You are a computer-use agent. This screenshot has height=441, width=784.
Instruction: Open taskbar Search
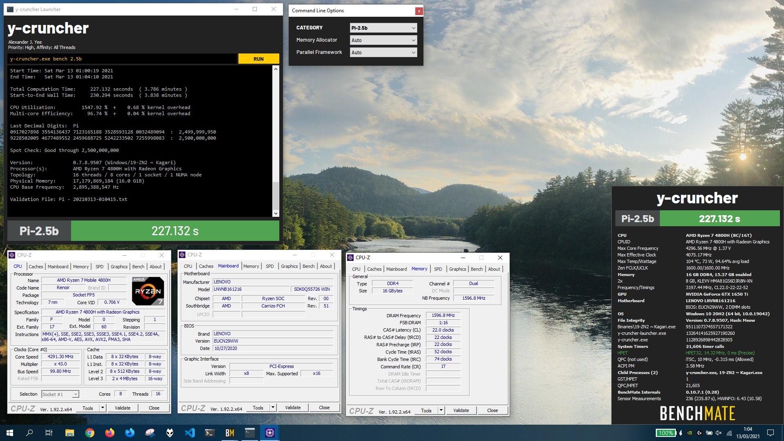pos(29,433)
